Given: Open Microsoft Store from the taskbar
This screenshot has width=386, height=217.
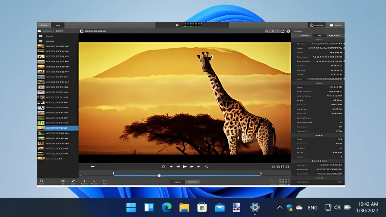Looking at the screenshot, I should (x=202, y=207).
